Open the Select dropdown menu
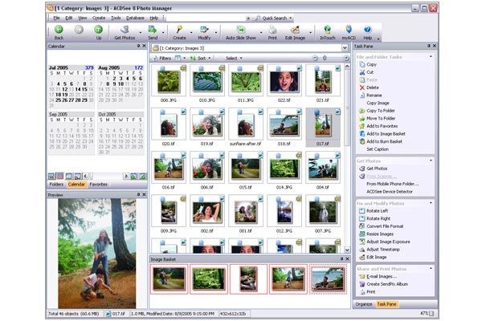 tap(233, 58)
